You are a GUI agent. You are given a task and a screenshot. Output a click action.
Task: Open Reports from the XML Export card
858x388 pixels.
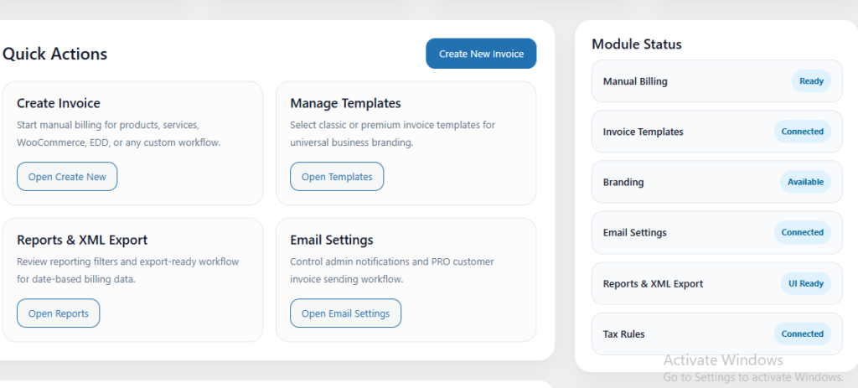pyautogui.click(x=58, y=313)
